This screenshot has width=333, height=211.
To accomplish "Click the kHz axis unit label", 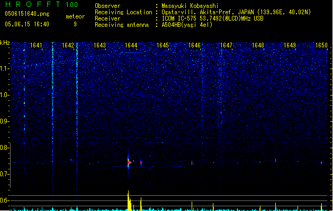I will pos(5,43).
